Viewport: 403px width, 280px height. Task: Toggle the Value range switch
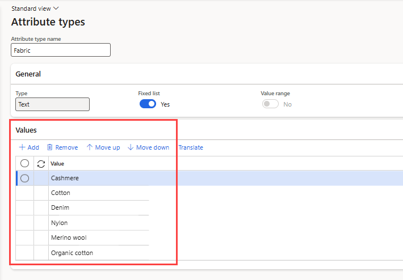(x=270, y=104)
